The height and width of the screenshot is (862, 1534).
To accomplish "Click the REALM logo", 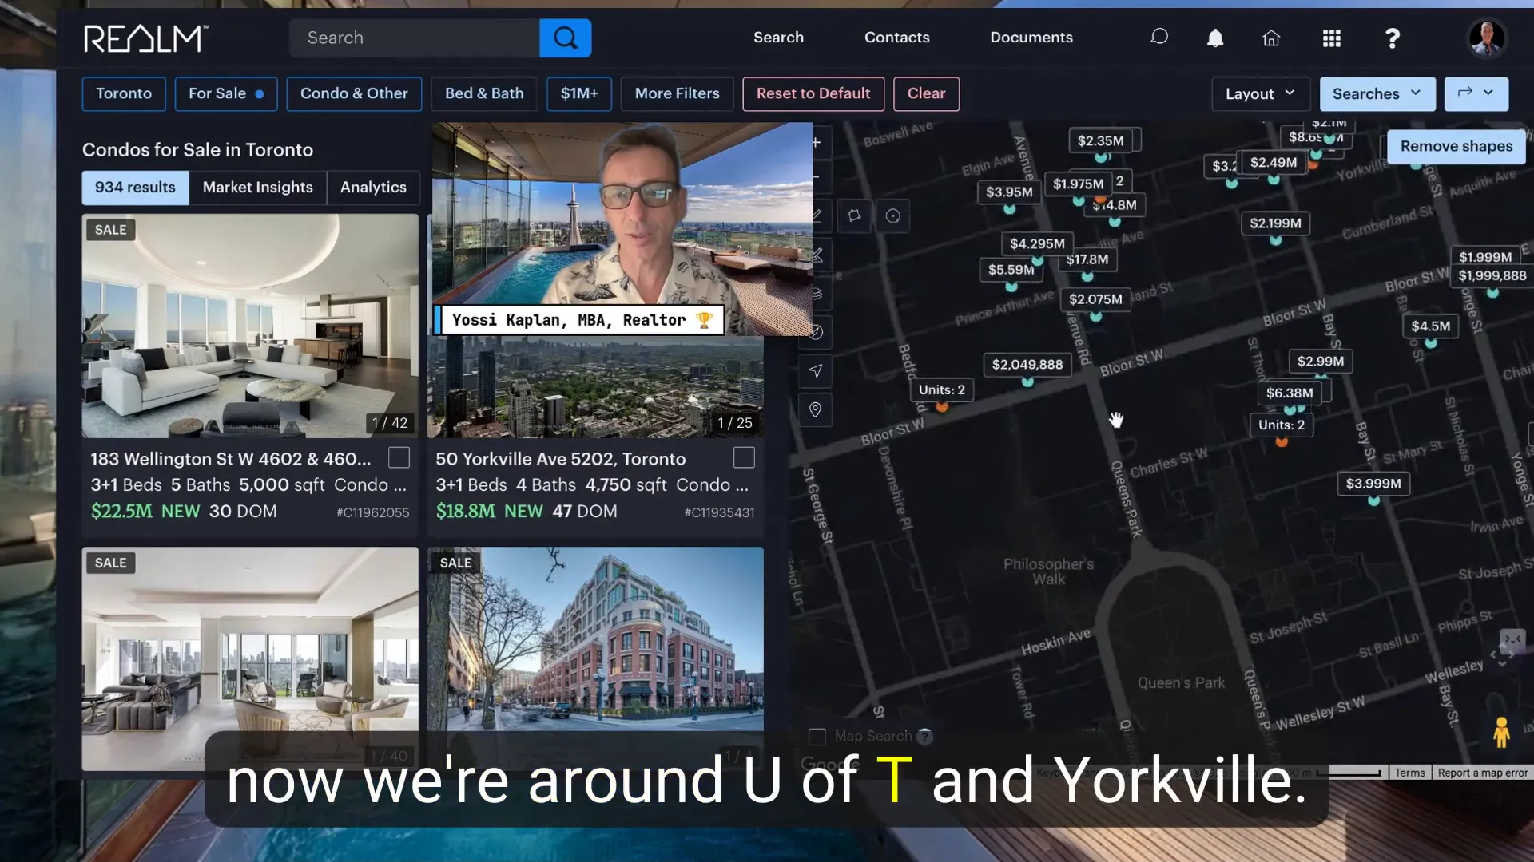I will click(x=146, y=38).
